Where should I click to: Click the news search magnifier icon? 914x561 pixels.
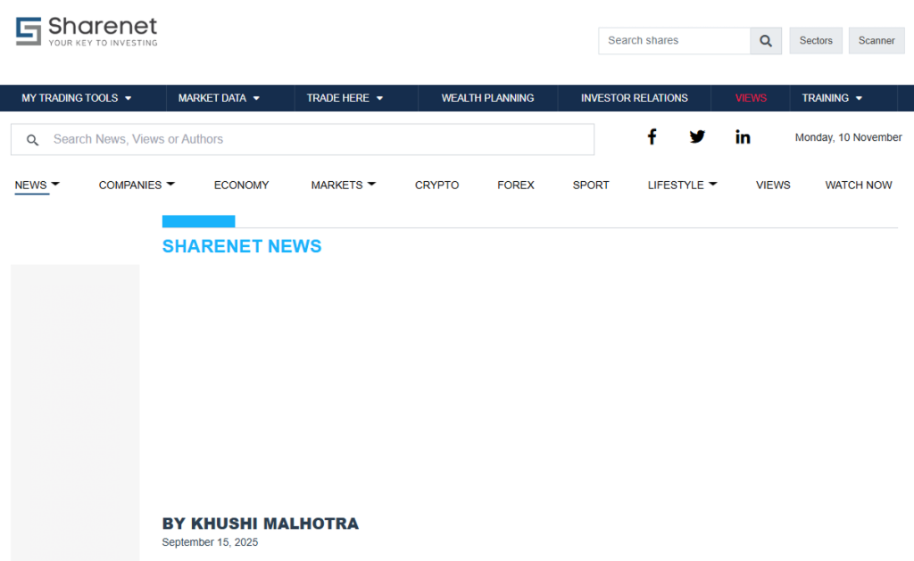[x=33, y=140]
